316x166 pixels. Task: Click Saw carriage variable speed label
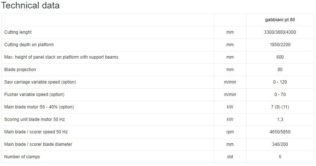pos(40,82)
